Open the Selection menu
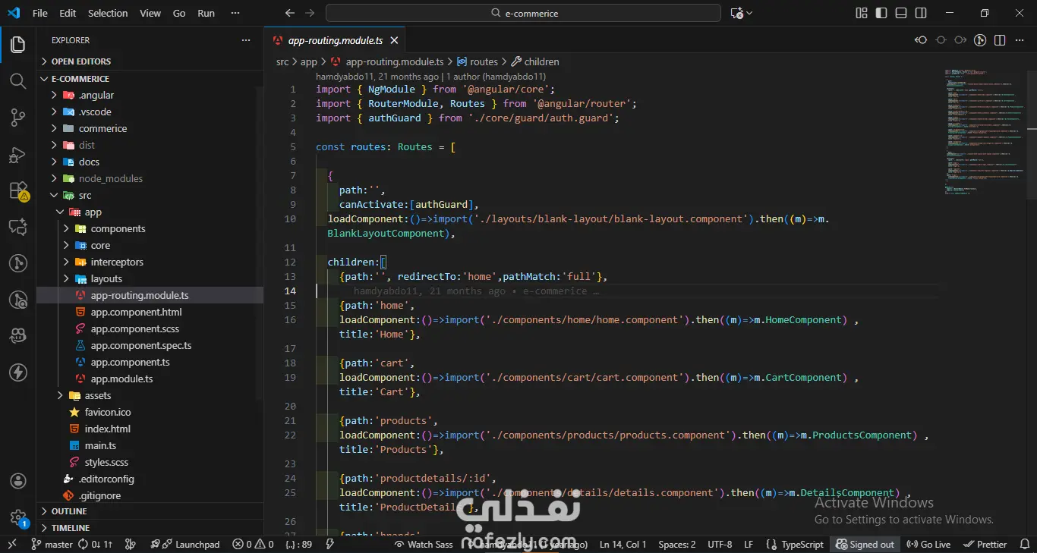 [108, 13]
